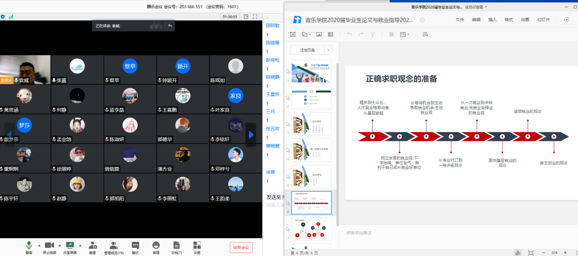Mute microphone with 静音 button
The width and height of the screenshot is (578, 256).
pyautogui.click(x=29, y=247)
